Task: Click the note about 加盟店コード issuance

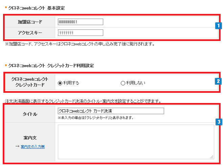Action: click(80, 44)
